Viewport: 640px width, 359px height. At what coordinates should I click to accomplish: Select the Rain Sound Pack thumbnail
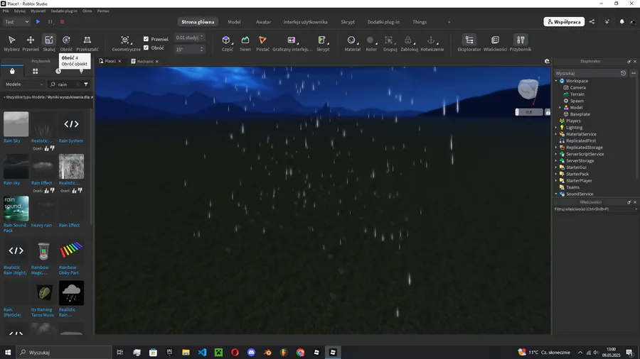coord(16,209)
